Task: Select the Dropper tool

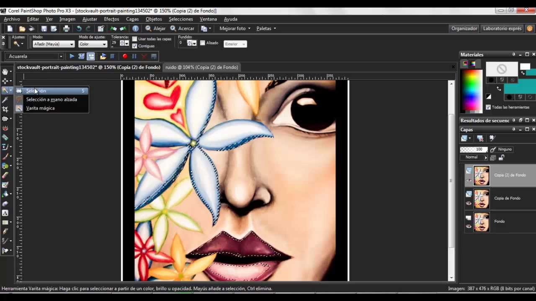Action: pos(5,99)
